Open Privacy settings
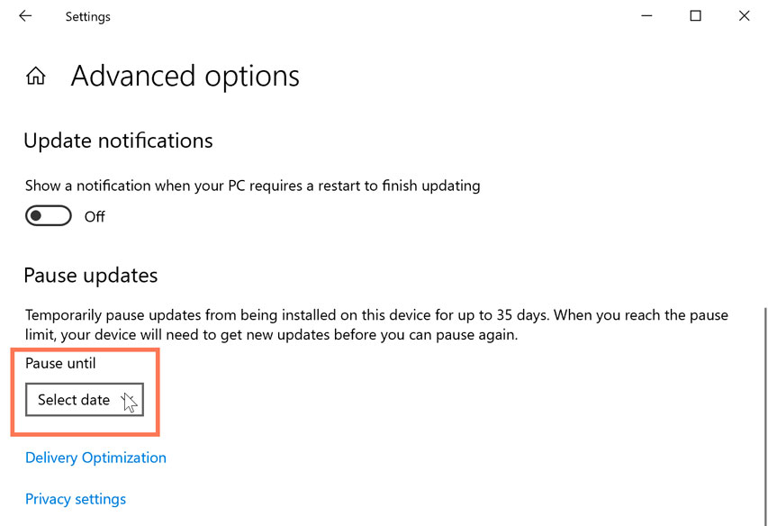The image size is (768, 526). 76,498
